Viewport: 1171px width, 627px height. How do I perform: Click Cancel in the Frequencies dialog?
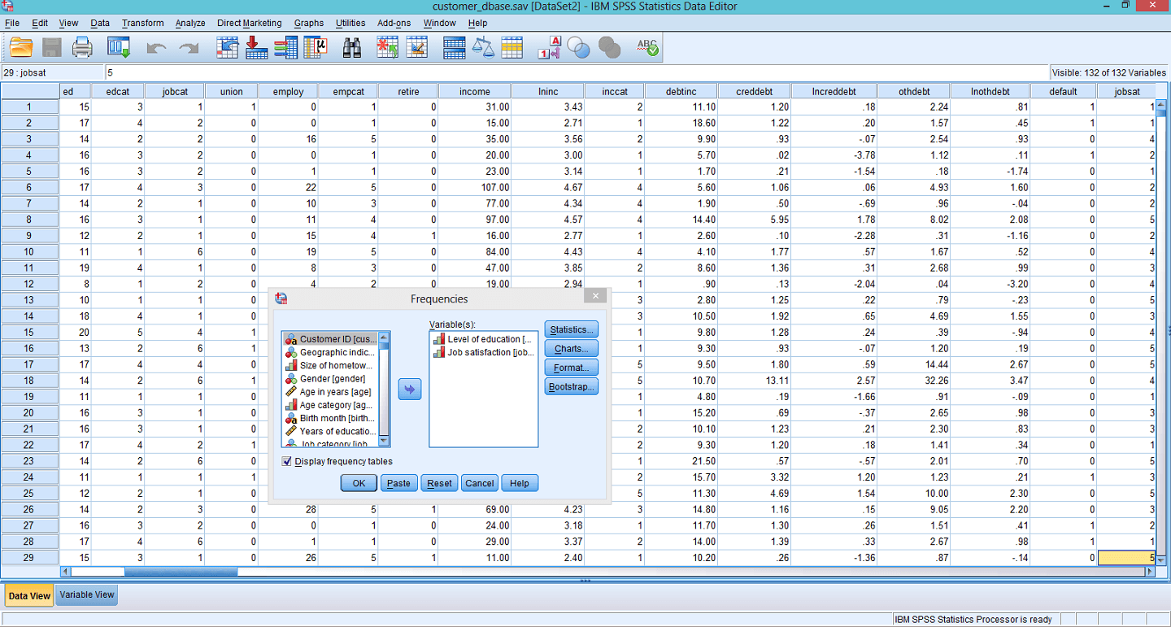tap(480, 483)
